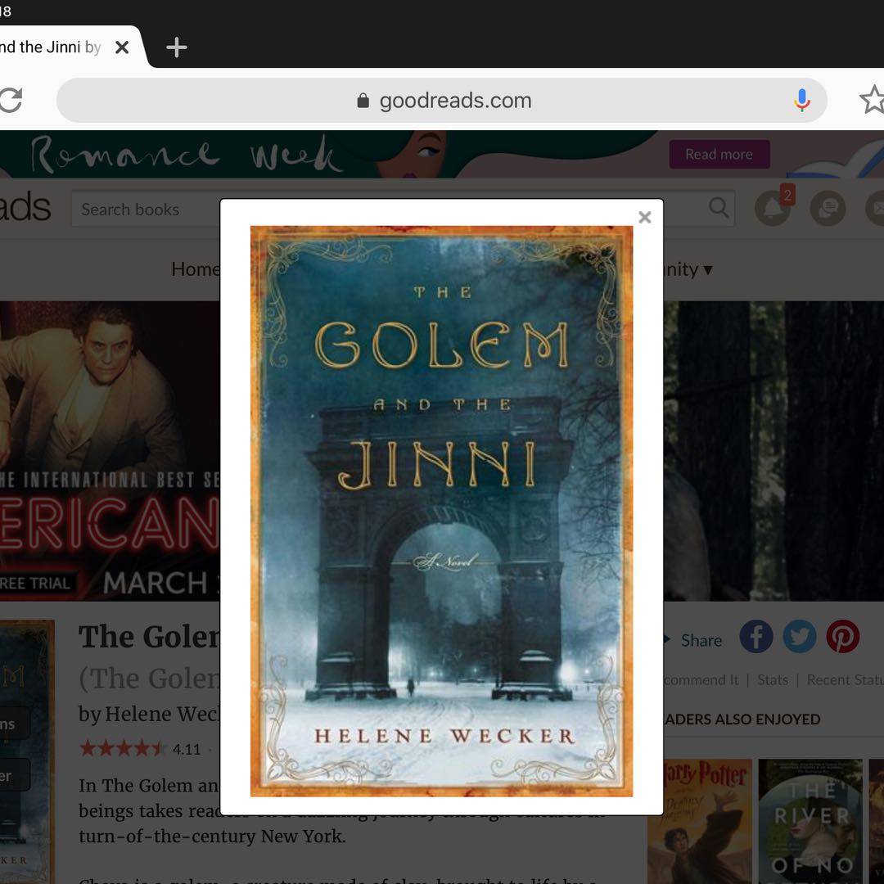Go to the Home menu item
The height and width of the screenshot is (884, 884).
click(x=195, y=269)
